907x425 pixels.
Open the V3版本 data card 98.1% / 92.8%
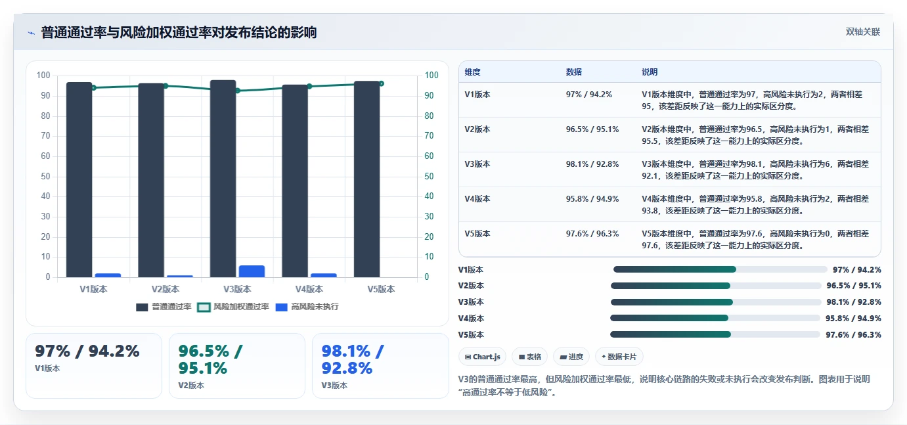380,365
